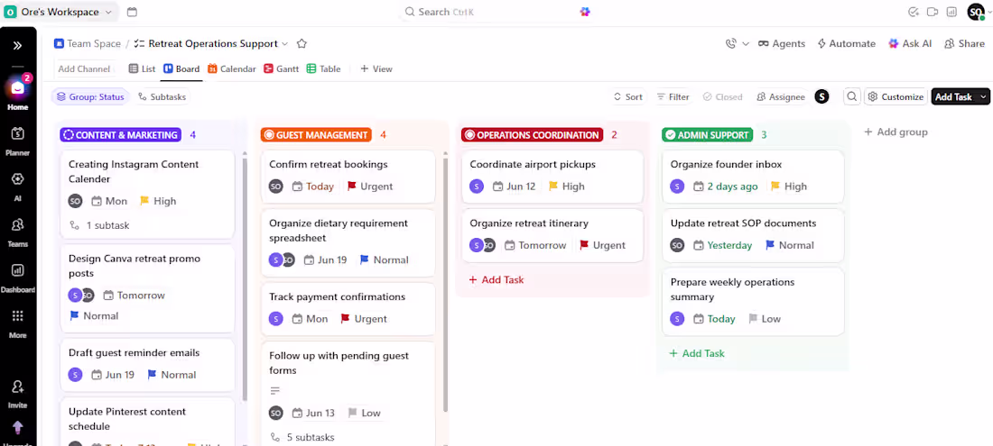Open the Update retreat SOP documents card
Screen dimensions: 993x446
(x=753, y=235)
